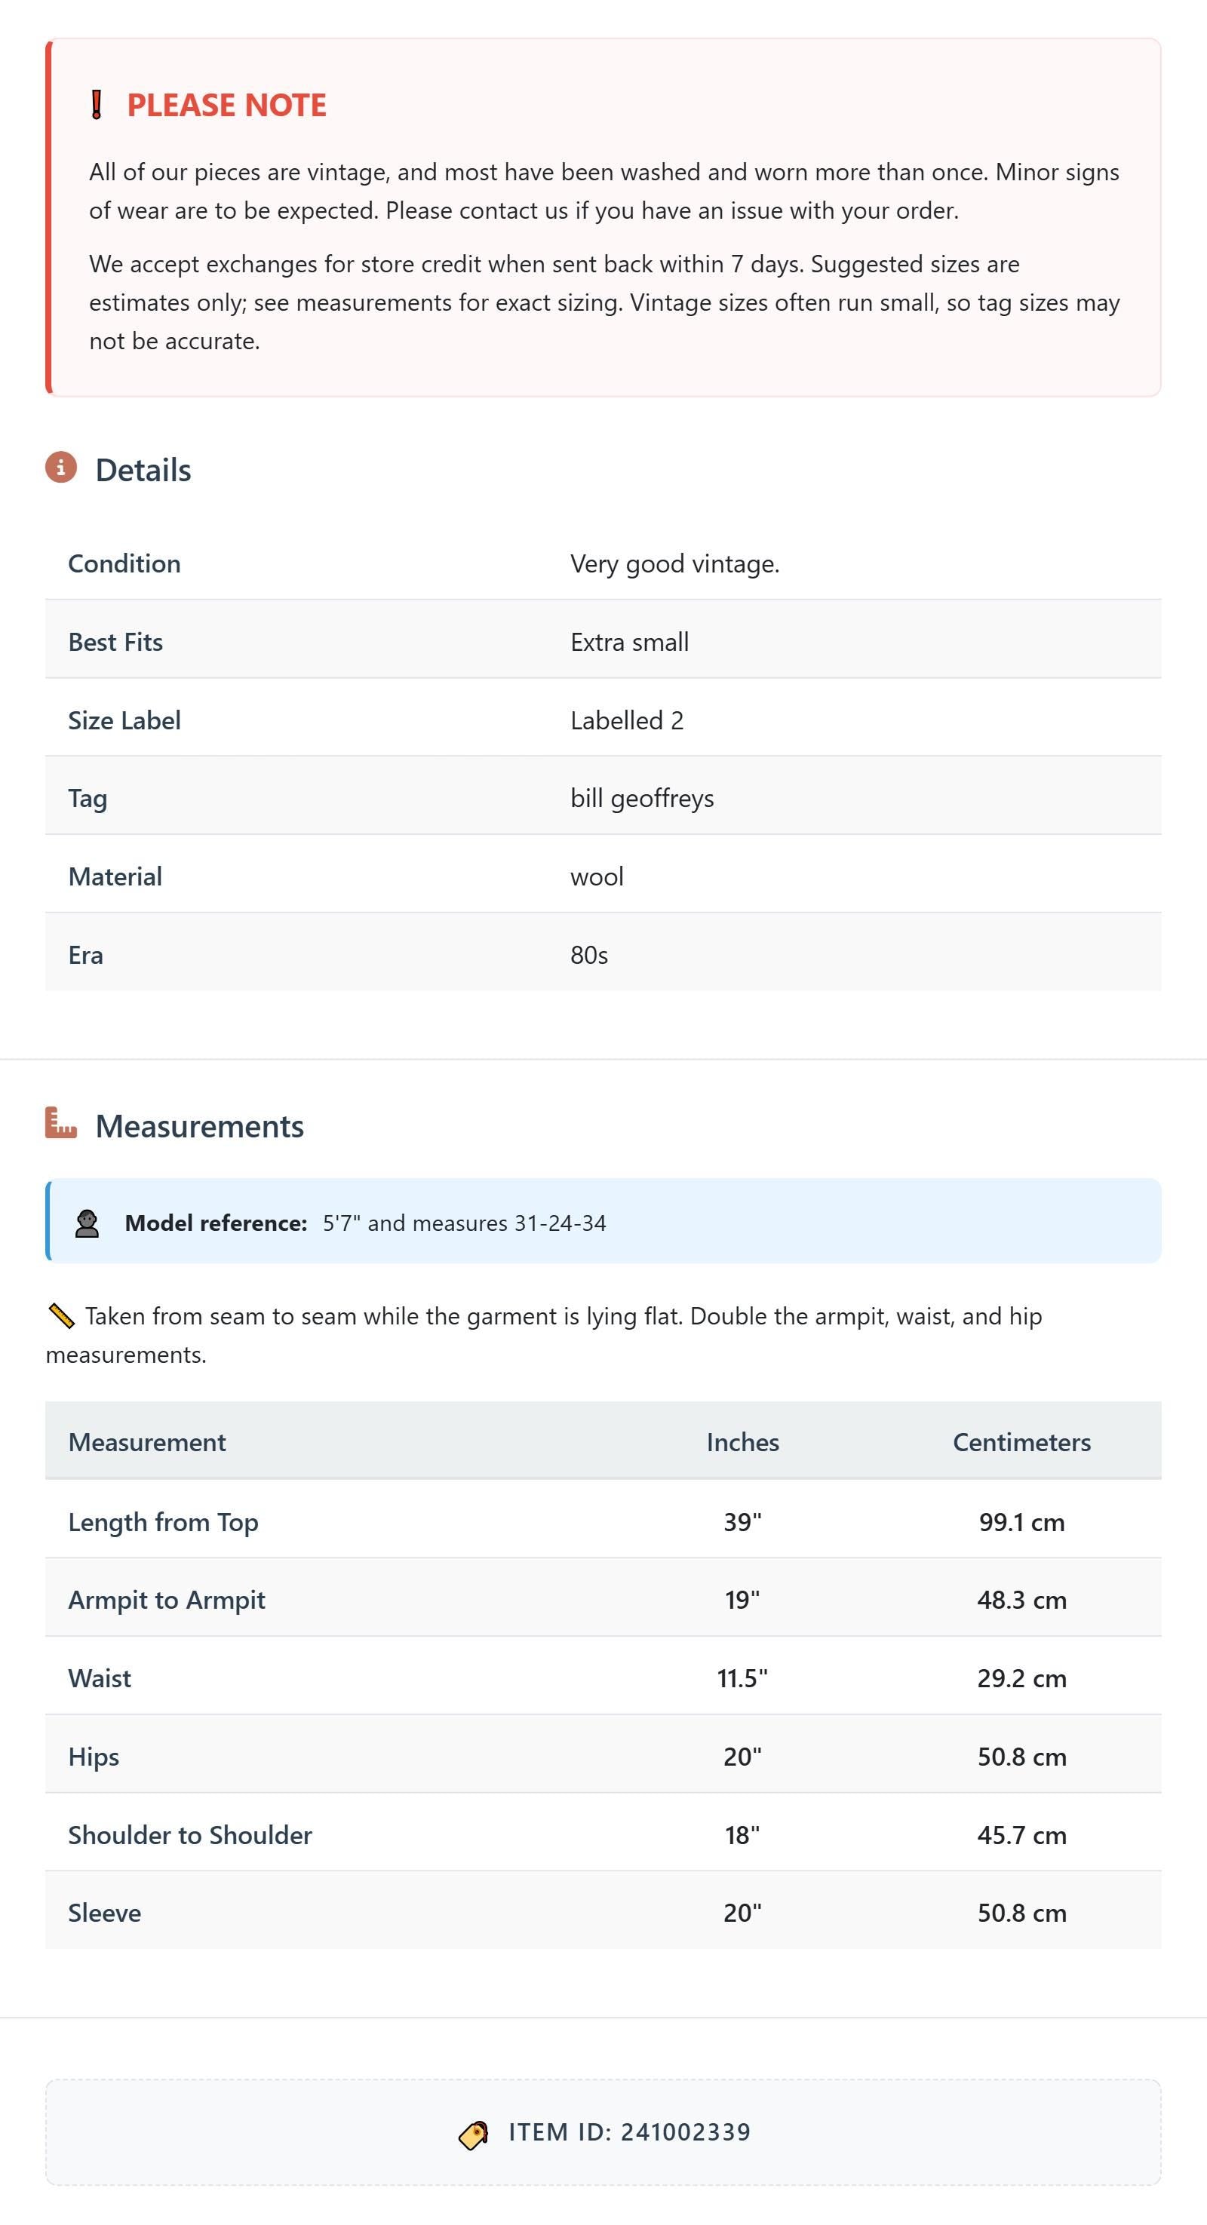Click the Model reference info banner
This screenshot has height=2225, width=1207.
click(603, 1220)
